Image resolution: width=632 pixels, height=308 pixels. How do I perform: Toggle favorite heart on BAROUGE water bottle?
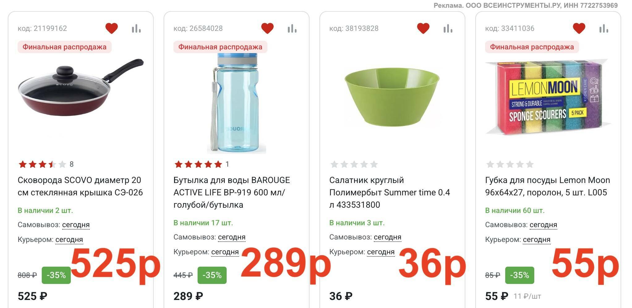click(x=267, y=28)
